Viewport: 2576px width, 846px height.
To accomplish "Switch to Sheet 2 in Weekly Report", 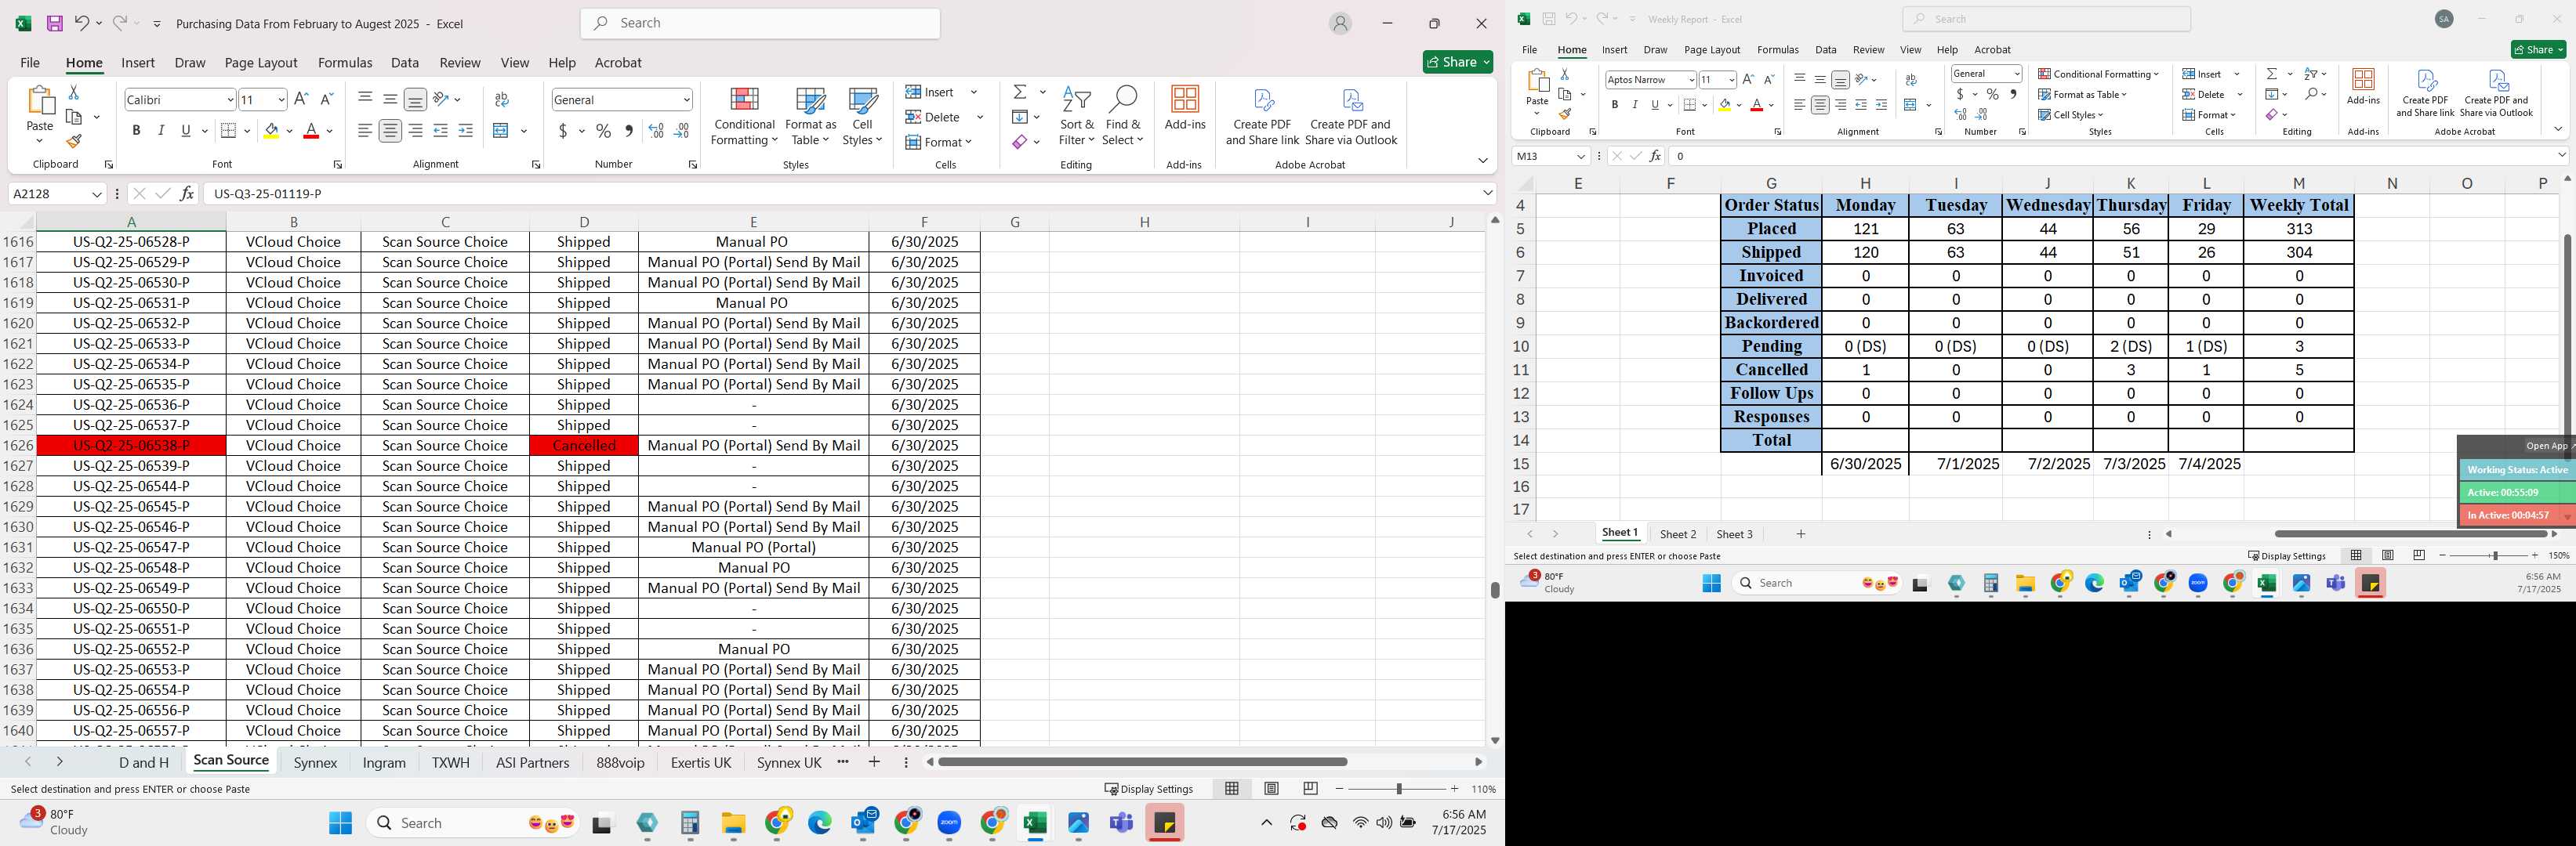I will coord(1678,534).
